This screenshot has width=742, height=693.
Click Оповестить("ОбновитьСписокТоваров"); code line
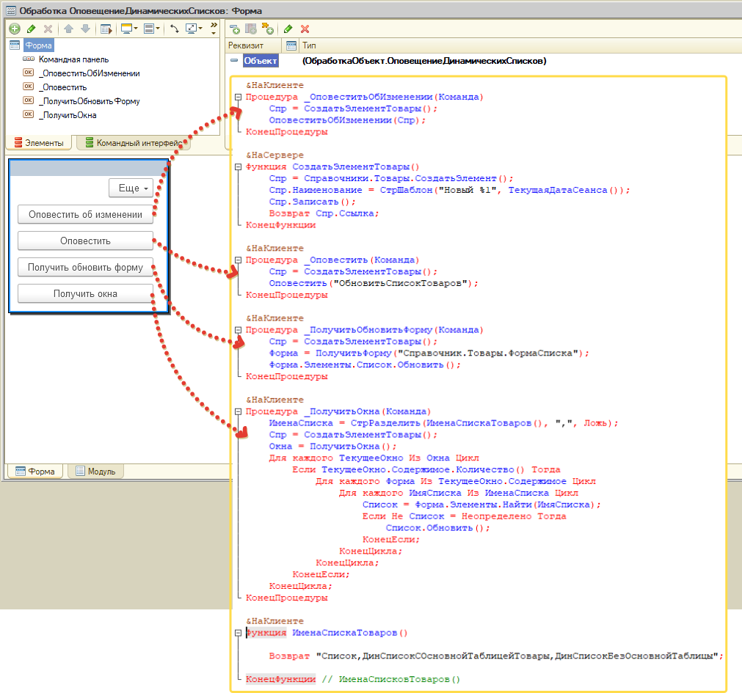click(x=374, y=284)
